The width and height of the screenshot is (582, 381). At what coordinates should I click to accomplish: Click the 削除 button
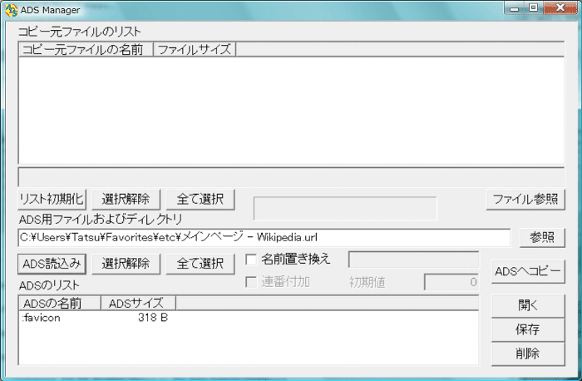[x=528, y=354]
